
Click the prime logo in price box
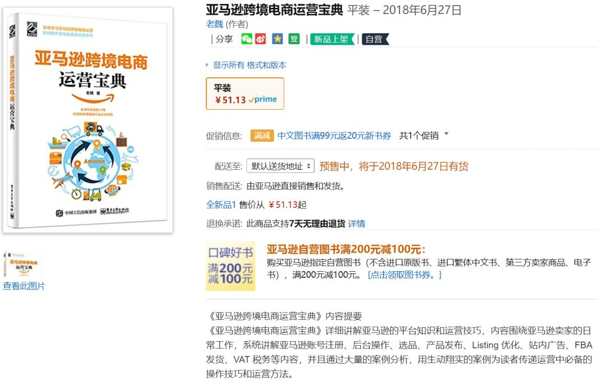pyautogui.click(x=263, y=99)
